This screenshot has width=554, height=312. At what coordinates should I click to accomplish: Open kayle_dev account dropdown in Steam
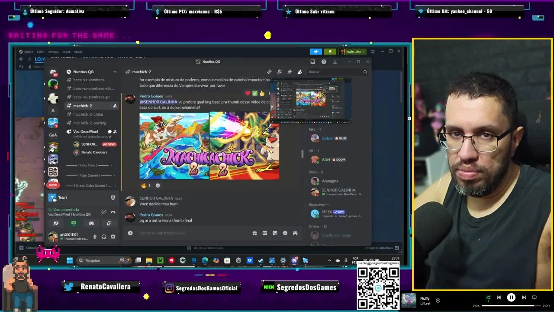click(x=353, y=52)
